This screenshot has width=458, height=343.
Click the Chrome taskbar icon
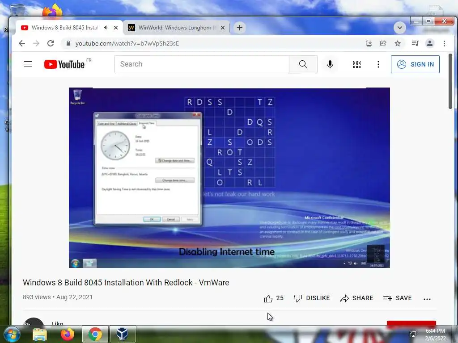click(x=95, y=334)
